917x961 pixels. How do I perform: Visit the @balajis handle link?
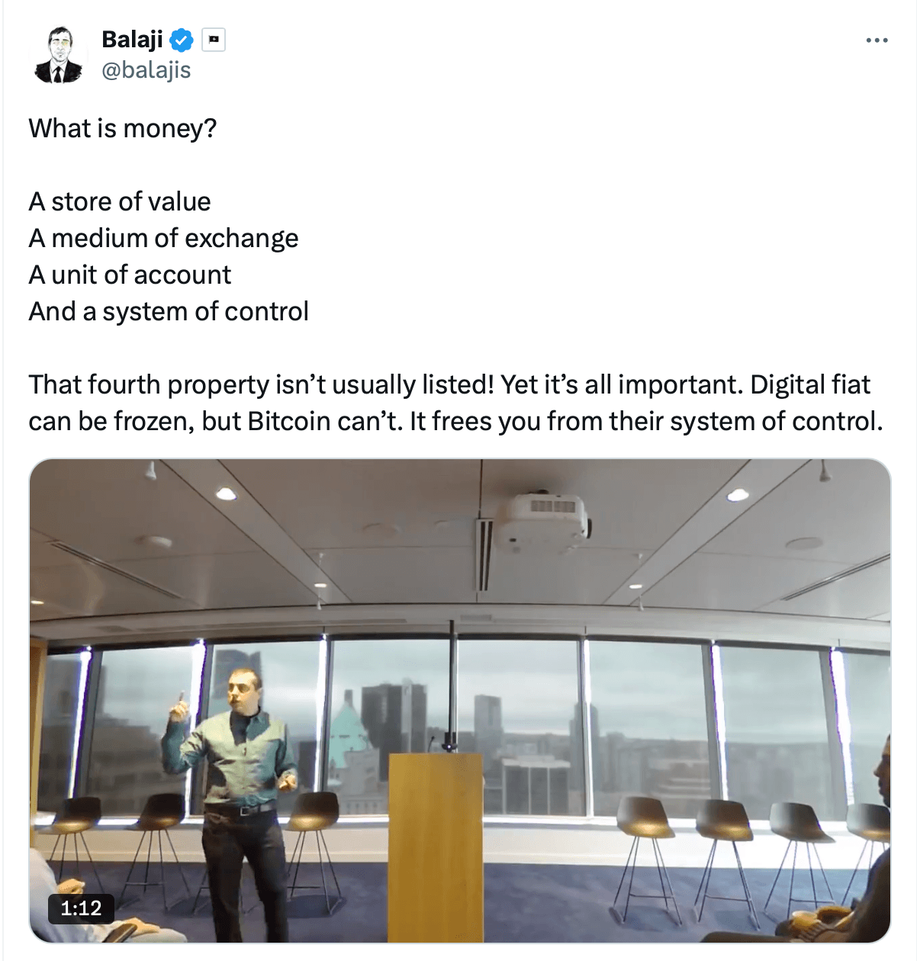tap(146, 70)
